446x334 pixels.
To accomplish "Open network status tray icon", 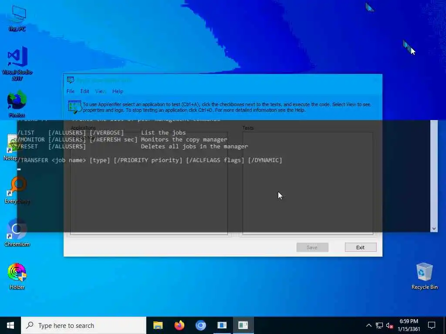I will (x=379, y=325).
